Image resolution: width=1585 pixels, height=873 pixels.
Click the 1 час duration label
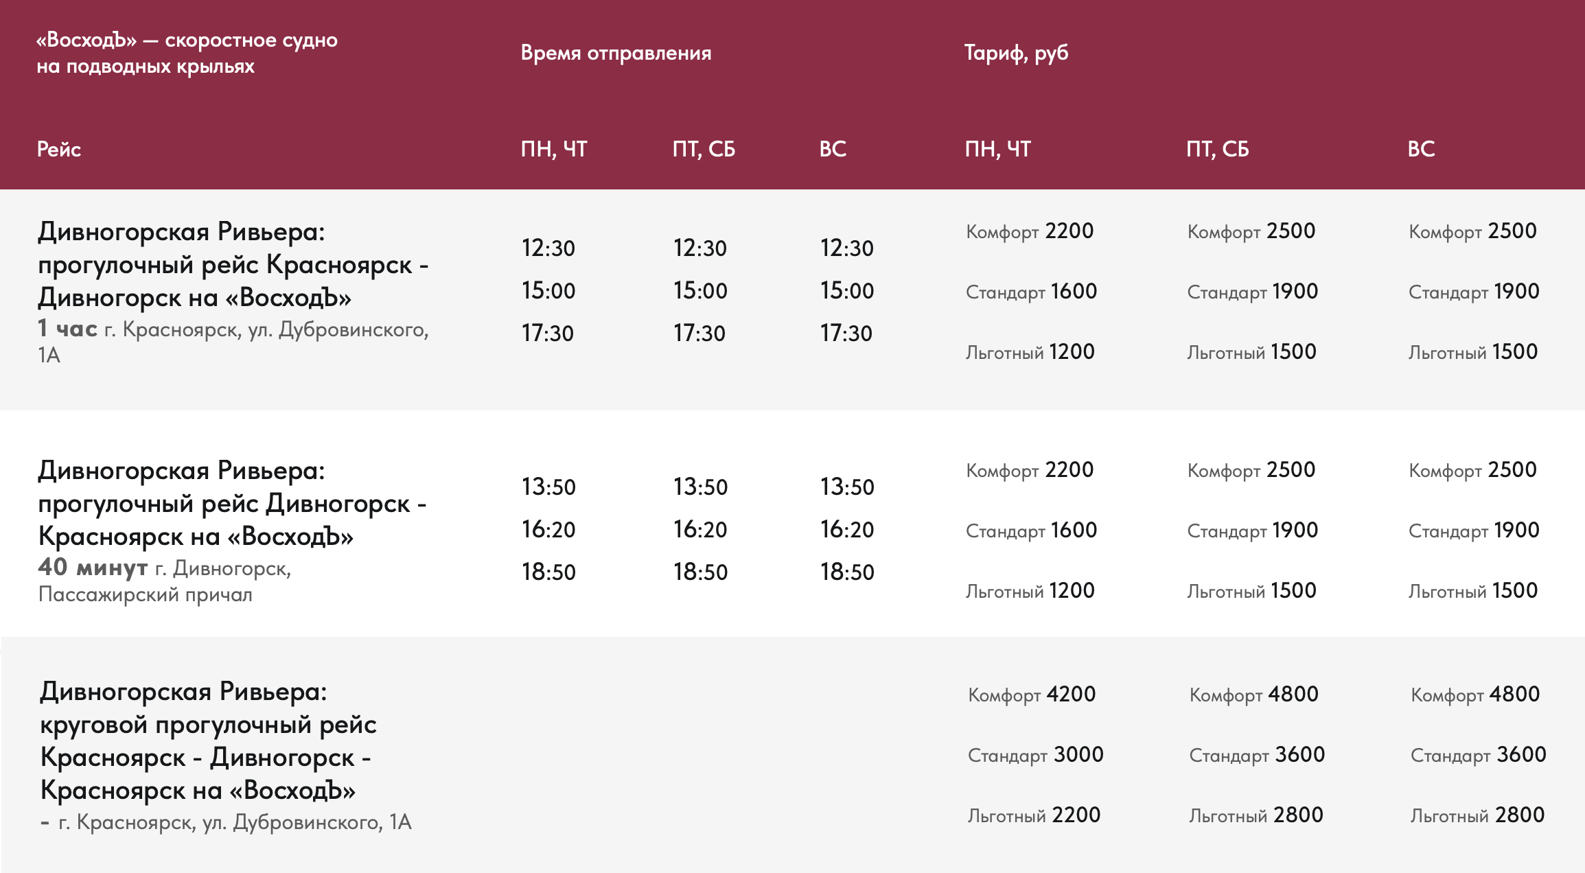[x=67, y=329]
